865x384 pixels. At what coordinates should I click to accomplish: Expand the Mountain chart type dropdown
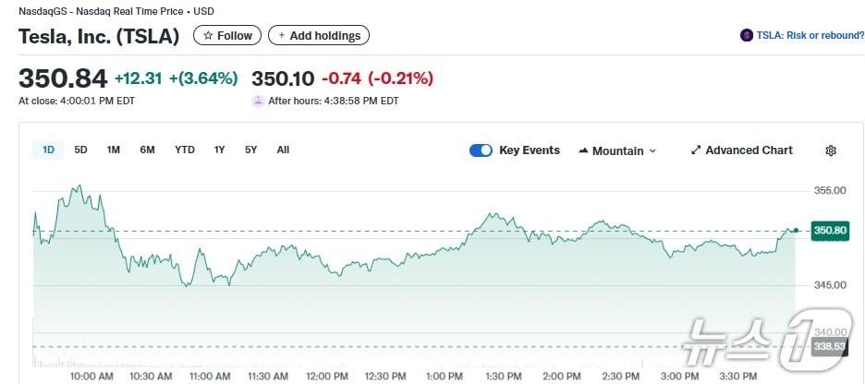click(x=652, y=150)
